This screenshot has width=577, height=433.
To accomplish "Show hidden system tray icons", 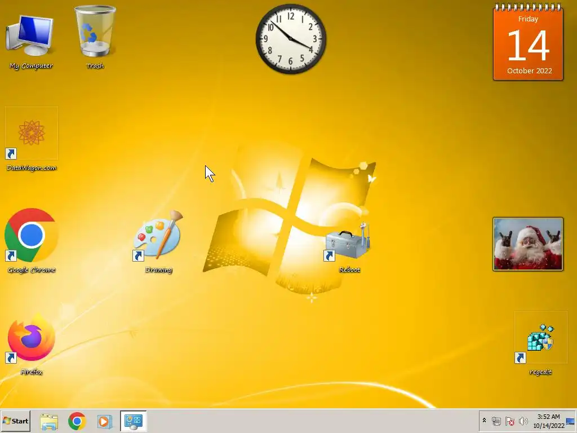I will (x=484, y=421).
